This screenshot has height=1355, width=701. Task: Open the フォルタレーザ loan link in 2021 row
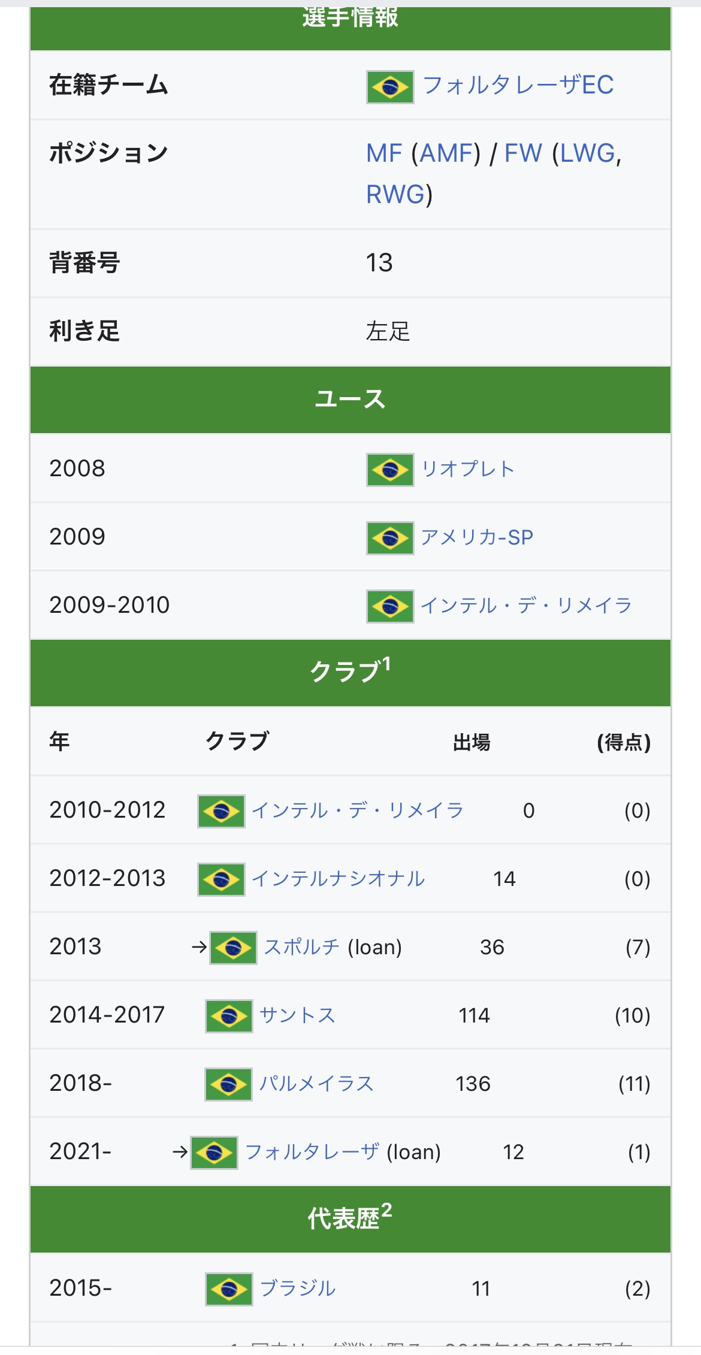[312, 1152]
